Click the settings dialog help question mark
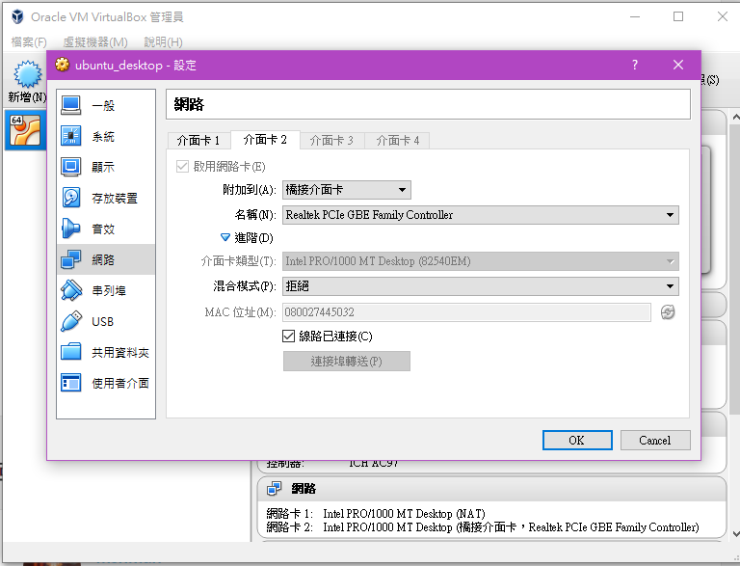This screenshot has width=740, height=566. 635,65
